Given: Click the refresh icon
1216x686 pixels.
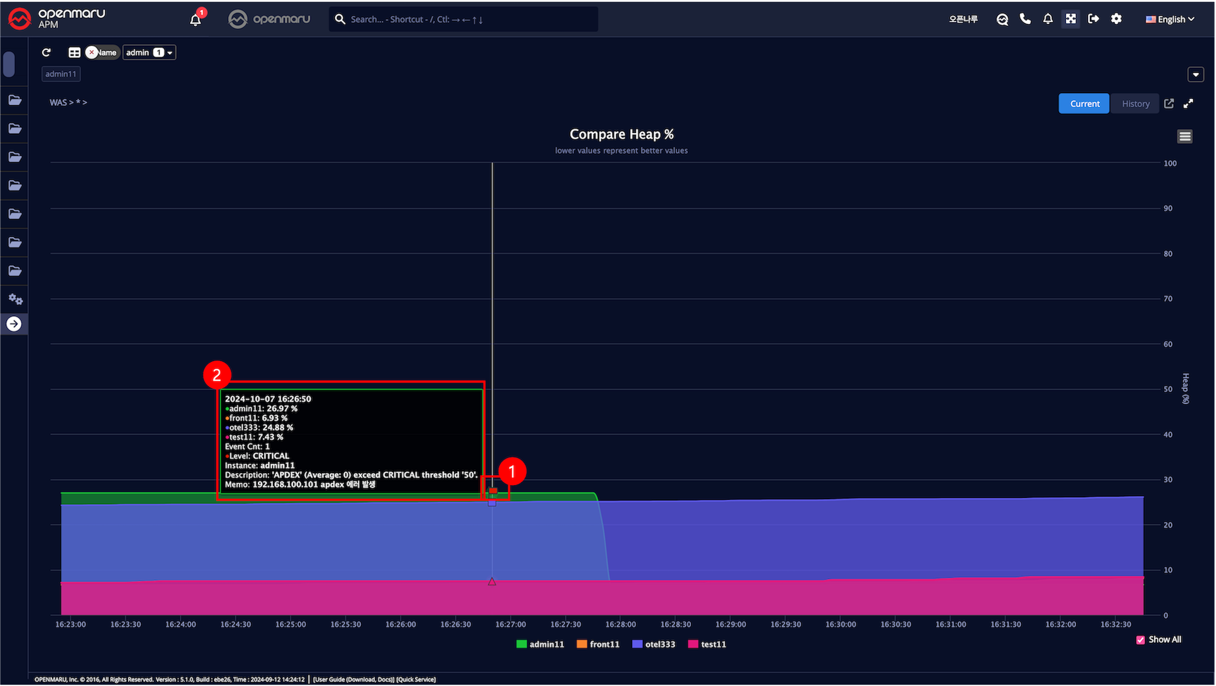Looking at the screenshot, I should (x=46, y=53).
